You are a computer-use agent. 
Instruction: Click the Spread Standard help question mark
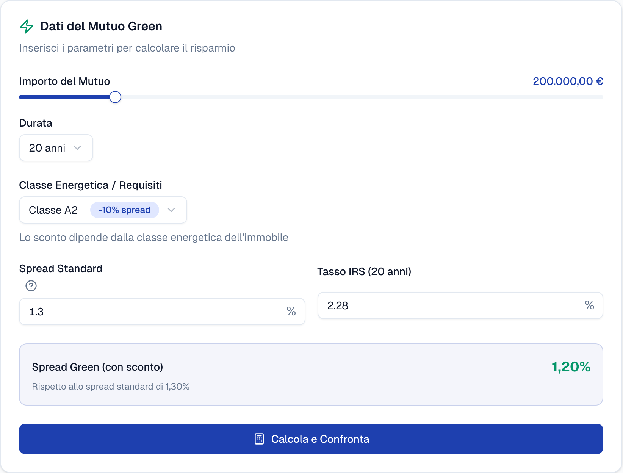tap(31, 286)
